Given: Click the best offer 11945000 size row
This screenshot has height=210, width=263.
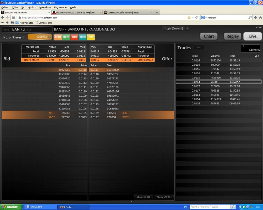Looking at the screenshot, I should [x=131, y=70].
